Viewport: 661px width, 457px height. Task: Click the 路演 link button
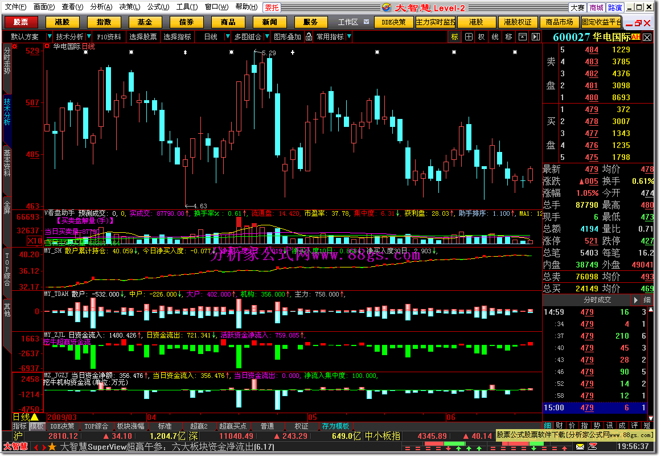point(615,7)
